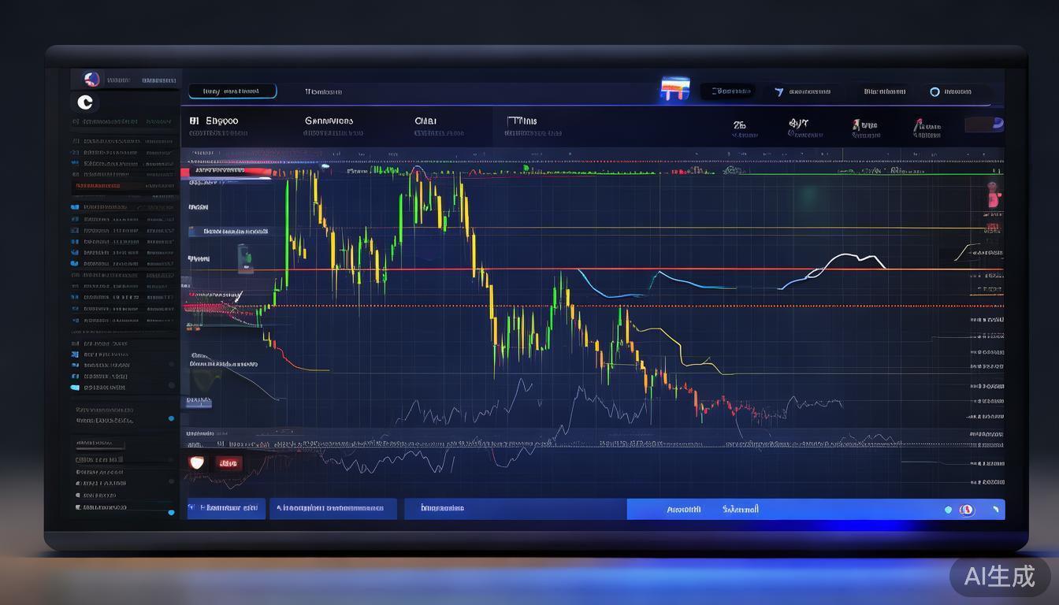Click the round globe logo in sidebar header

click(92, 80)
